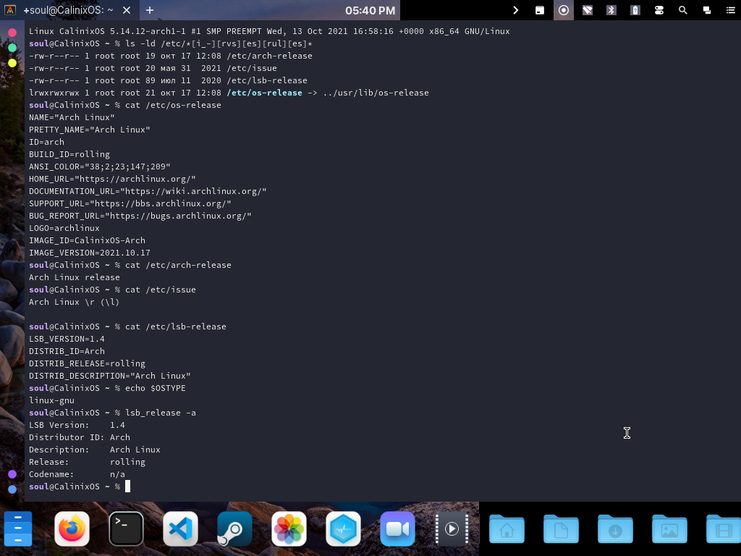Open the network disconnected tray icon
This screenshot has height=556, width=741.
point(588,10)
